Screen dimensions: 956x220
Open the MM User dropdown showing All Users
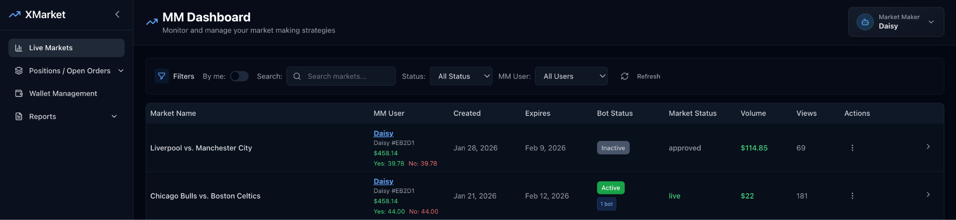[x=571, y=76]
